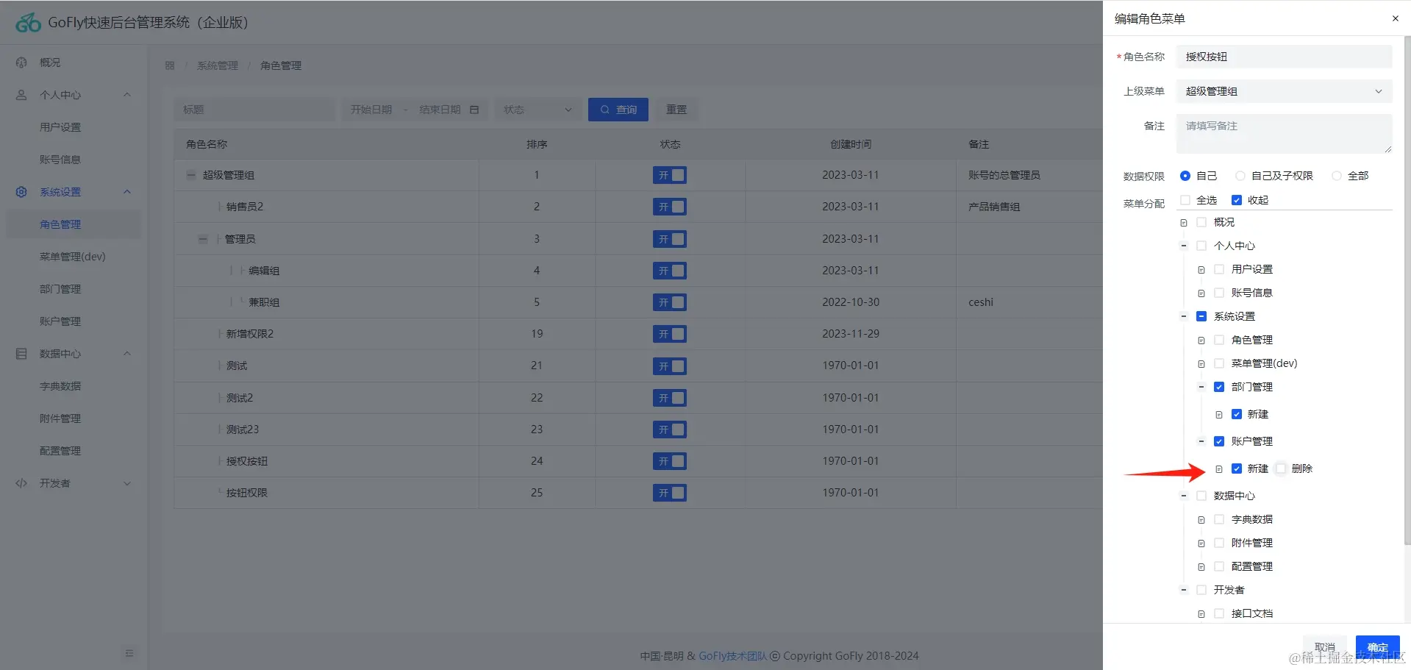
Task: Click the GoFly logo icon
Action: pyautogui.click(x=28, y=23)
